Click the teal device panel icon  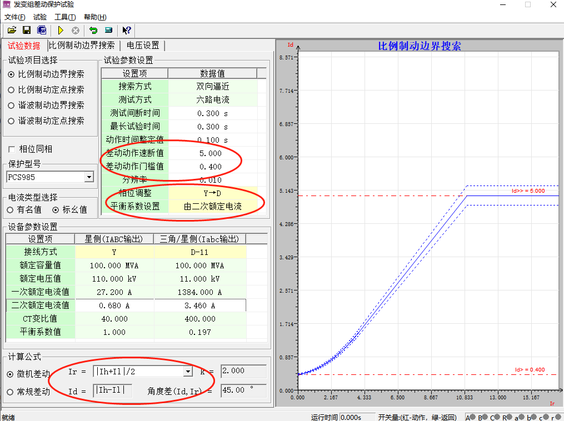click(108, 30)
